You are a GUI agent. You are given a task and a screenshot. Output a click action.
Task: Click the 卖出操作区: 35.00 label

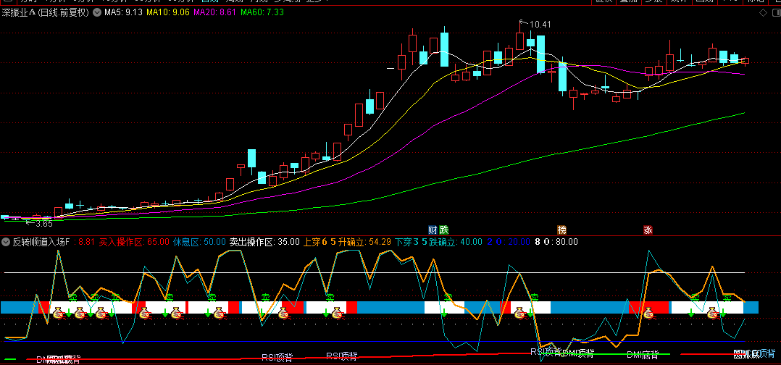point(264,242)
